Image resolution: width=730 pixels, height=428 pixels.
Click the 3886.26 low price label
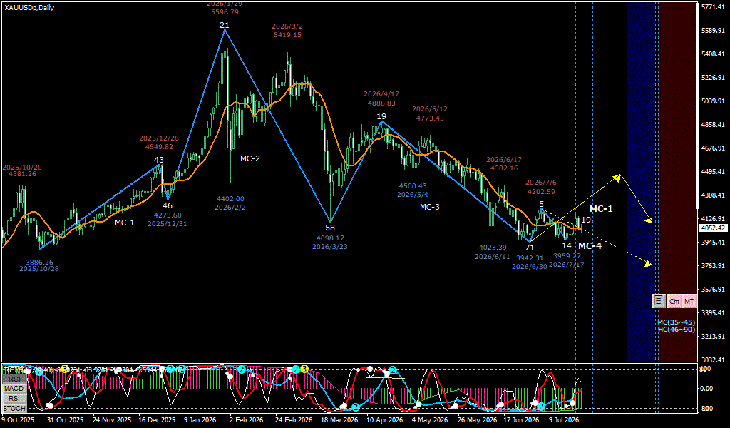point(39,263)
